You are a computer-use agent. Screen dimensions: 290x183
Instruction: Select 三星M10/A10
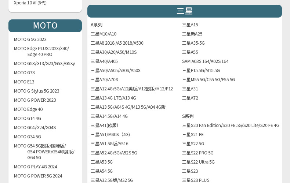click(104, 34)
